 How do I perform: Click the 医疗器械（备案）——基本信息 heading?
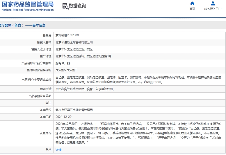(x=23, y=25)
